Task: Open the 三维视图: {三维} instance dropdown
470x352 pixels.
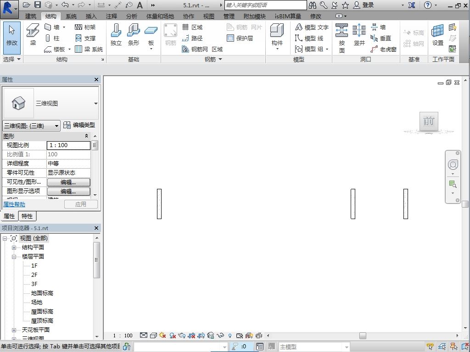Action: tap(32, 126)
